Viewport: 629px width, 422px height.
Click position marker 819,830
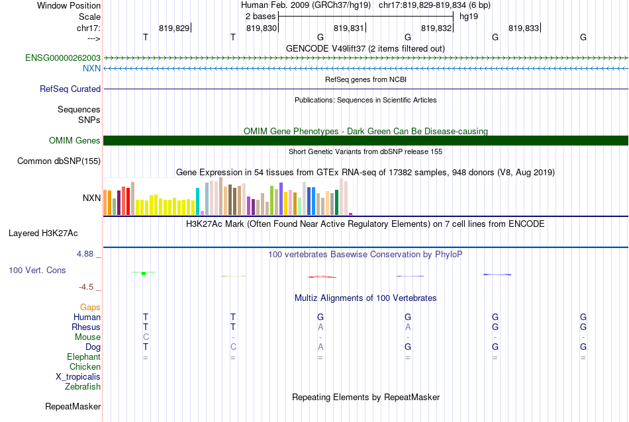tap(262, 28)
